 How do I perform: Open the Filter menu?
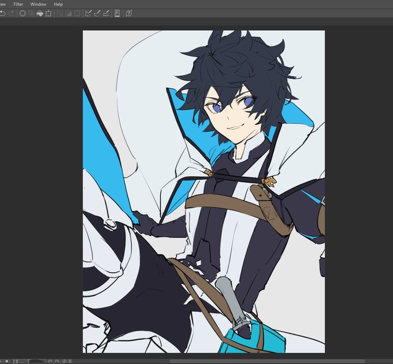18,4
